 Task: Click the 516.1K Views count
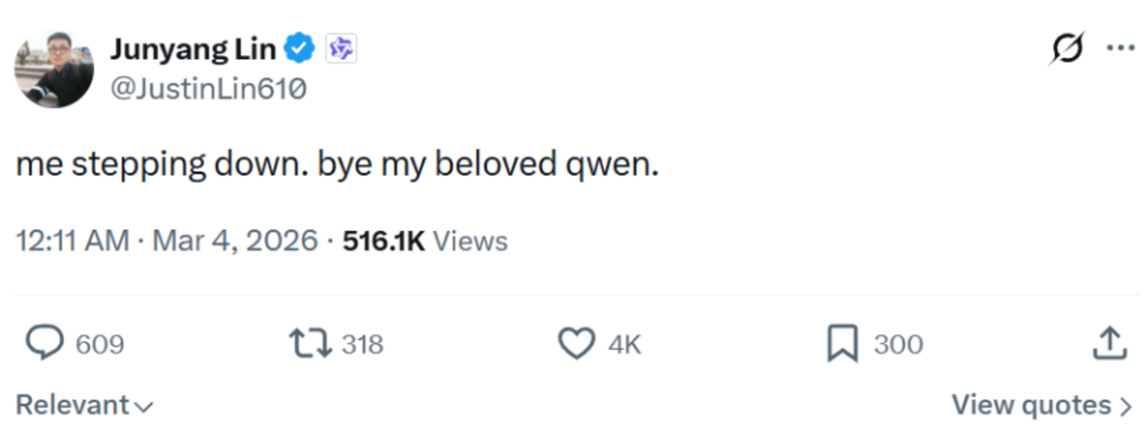[x=425, y=240]
